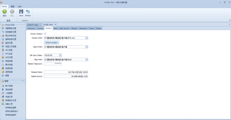The image size is (231, 120).
Task: Select the System settings tab
Action: [49, 28]
